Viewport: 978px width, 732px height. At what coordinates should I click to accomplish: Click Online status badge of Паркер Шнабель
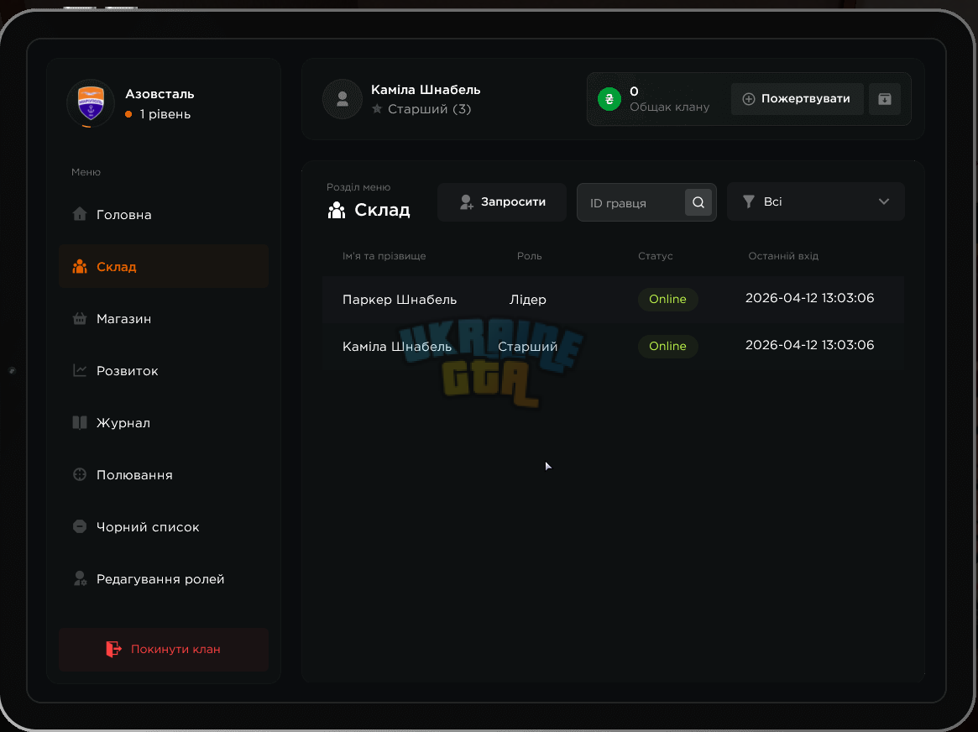tap(667, 299)
